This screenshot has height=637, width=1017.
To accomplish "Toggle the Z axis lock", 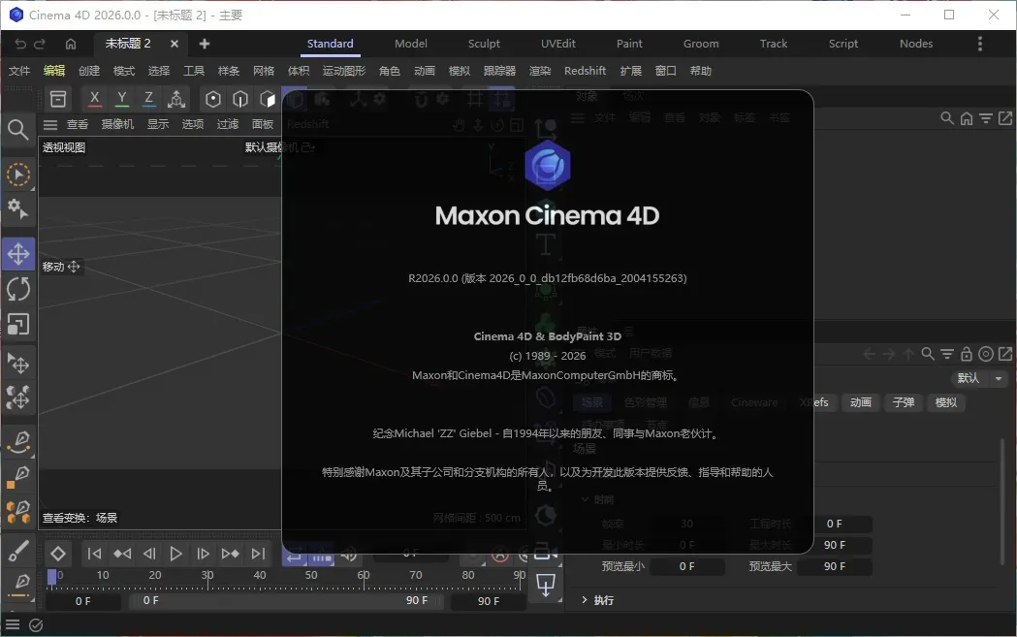I will (148, 99).
